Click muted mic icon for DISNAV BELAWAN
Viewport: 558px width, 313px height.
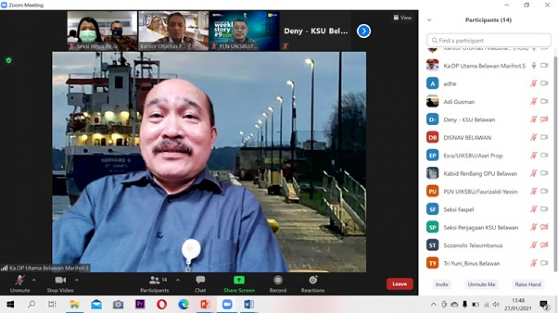pyautogui.click(x=533, y=137)
